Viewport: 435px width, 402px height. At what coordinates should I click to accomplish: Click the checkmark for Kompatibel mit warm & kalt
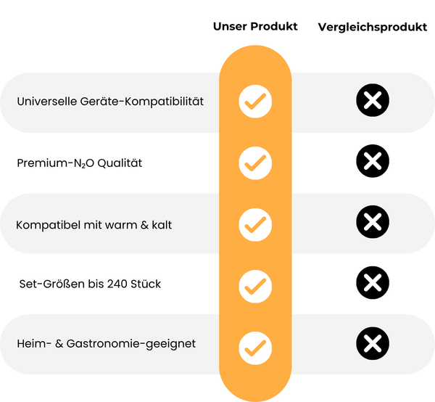tap(255, 223)
